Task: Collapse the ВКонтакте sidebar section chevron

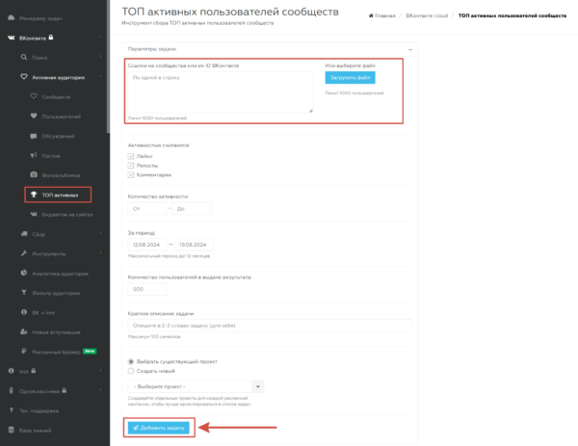Action: (100, 38)
